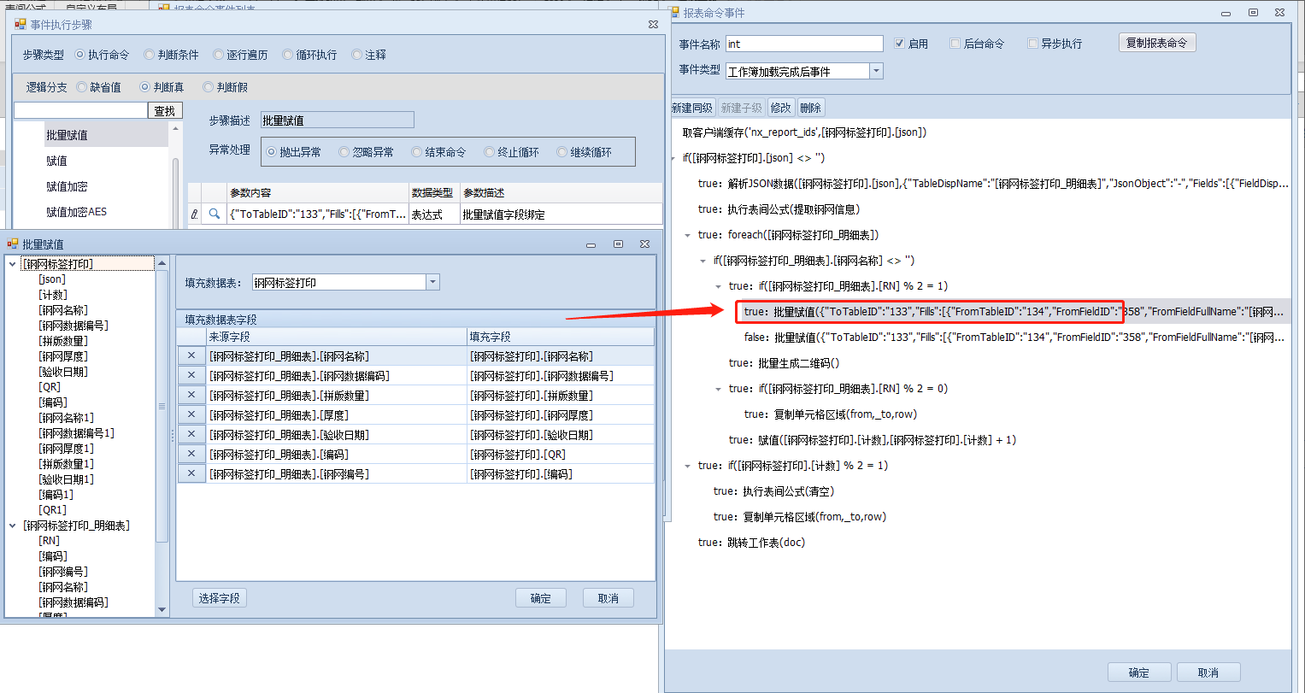1305x693 pixels.
Task: Enable the 异步执行 checkbox
Action: [1032, 44]
